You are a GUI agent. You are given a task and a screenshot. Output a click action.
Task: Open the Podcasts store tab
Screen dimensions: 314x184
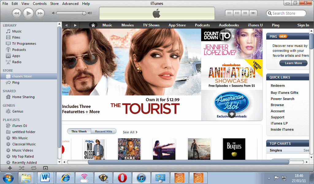pos(202,25)
